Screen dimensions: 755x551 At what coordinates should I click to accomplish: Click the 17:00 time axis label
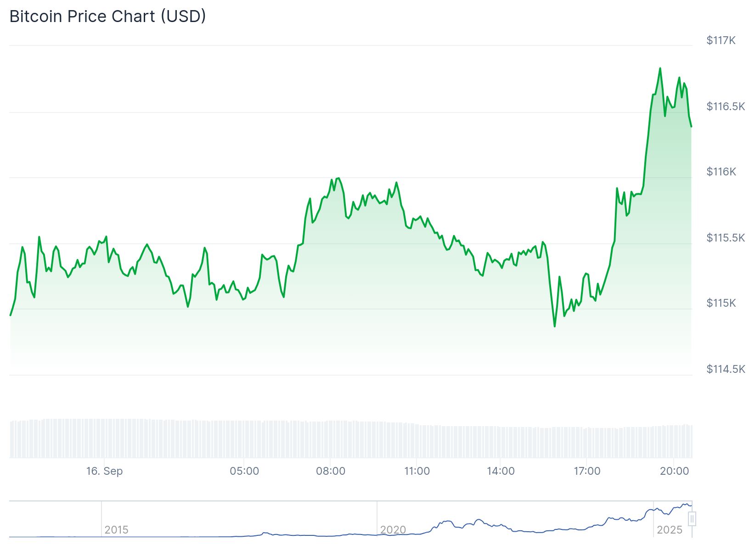587,471
